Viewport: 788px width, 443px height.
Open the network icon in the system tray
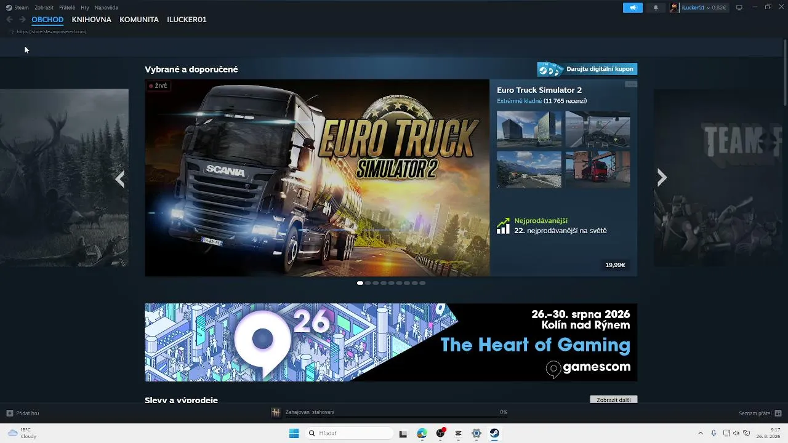pos(726,433)
